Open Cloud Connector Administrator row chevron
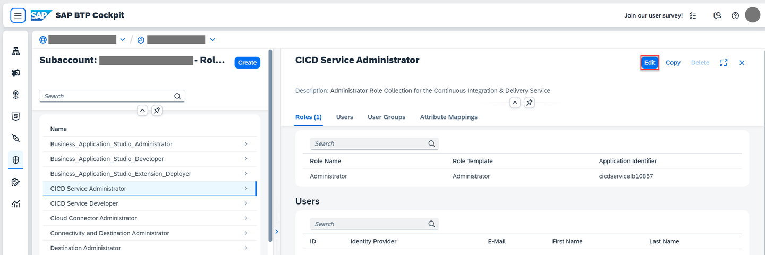This screenshot has height=255, width=765. coord(246,218)
